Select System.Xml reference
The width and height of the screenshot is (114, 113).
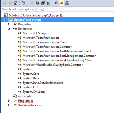click(x=31, y=87)
